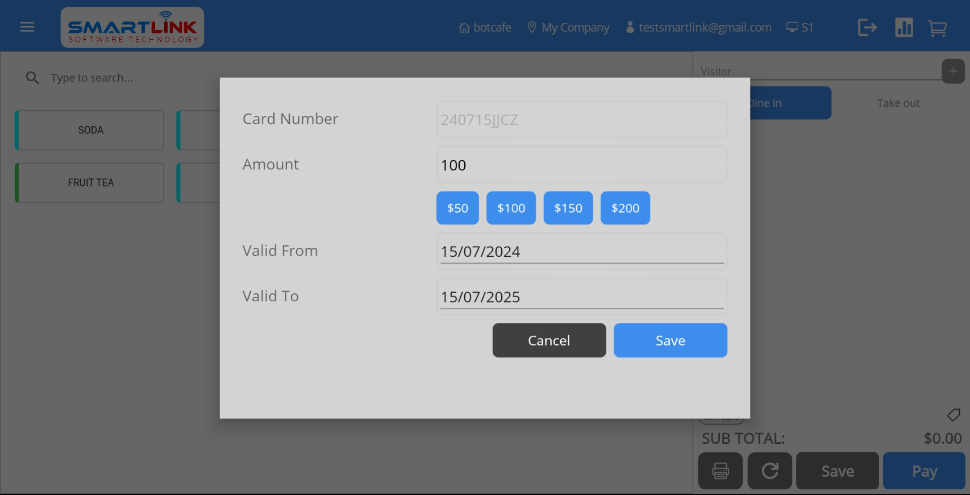Cancel the gift card dialog
The height and width of the screenshot is (495, 970).
coord(549,340)
